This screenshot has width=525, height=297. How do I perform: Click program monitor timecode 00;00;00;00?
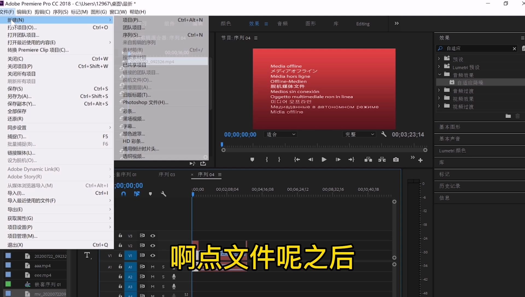(240, 135)
